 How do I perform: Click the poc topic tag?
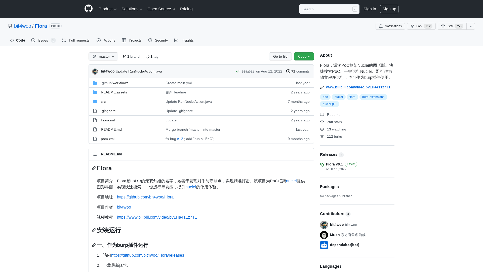click(325, 97)
